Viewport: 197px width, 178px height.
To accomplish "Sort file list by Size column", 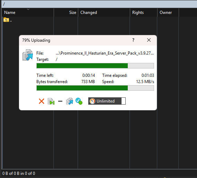I will tap(66, 13).
